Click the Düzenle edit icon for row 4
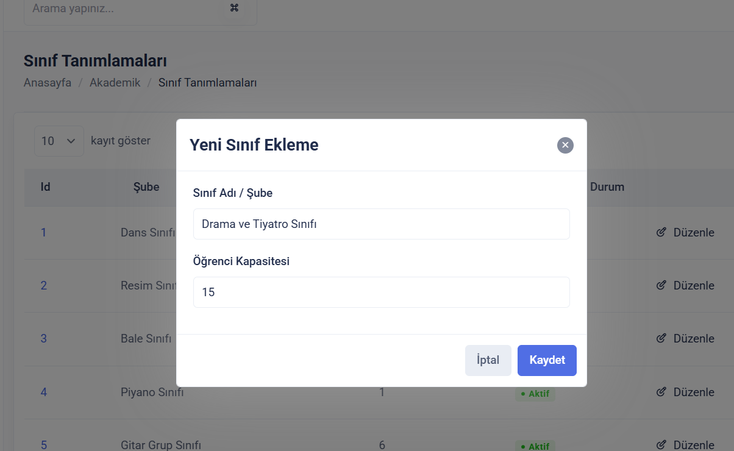This screenshot has height=451, width=734. pyautogui.click(x=661, y=392)
